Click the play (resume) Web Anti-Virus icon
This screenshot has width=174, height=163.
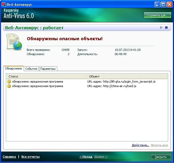[x=161, y=27]
